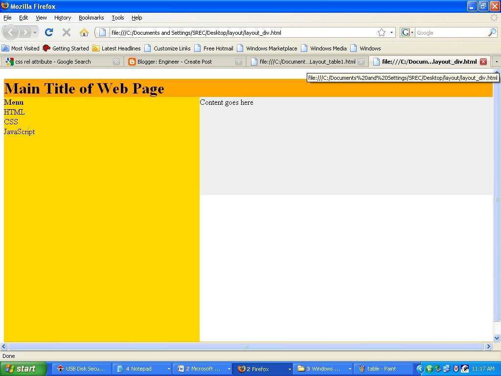501x376 pixels.
Task: Open the address bar history dropdown arrow
Action: point(391,32)
